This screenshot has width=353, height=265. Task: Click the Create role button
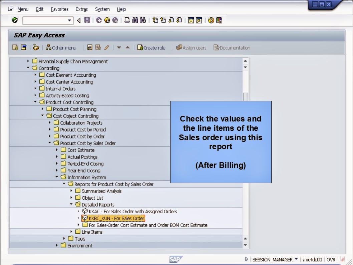(151, 47)
